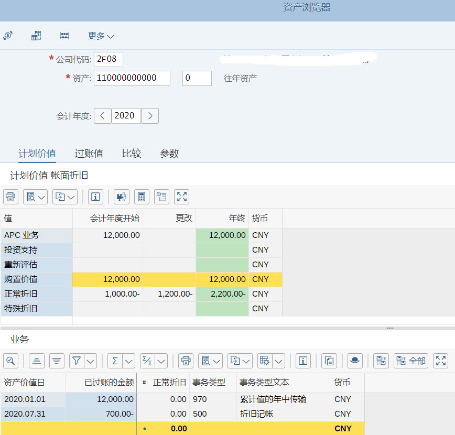The width and height of the screenshot is (455, 435).
Task: Open the fullscreen expand icon on the business toolbar
Action: (440, 361)
